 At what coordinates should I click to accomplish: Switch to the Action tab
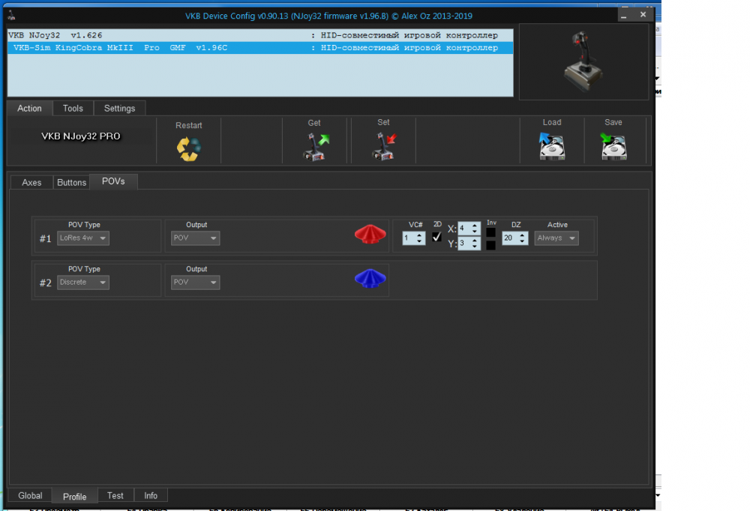point(30,109)
